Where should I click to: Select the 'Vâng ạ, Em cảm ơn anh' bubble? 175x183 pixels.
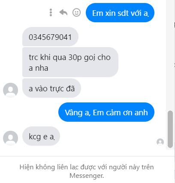click(106, 112)
